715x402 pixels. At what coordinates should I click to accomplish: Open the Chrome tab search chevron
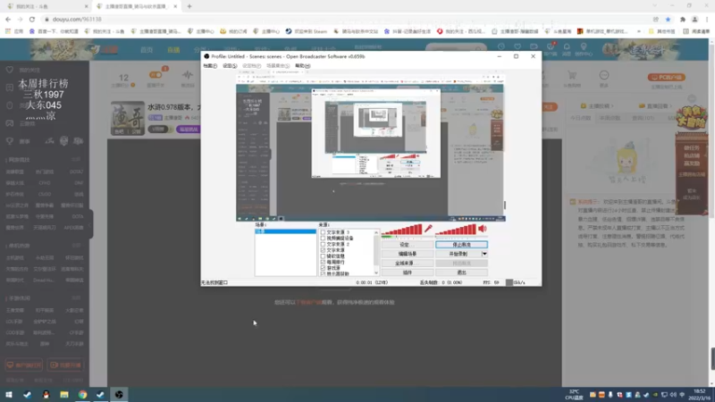coord(655,6)
